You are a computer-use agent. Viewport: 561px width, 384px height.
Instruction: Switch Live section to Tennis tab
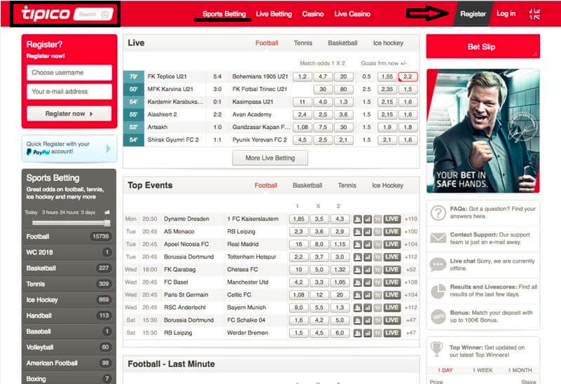[303, 43]
